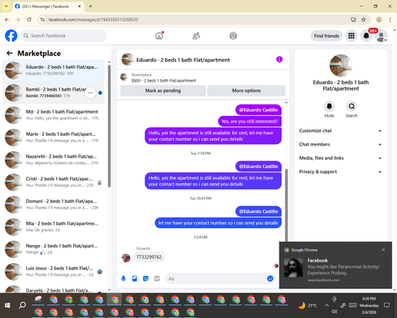Screen dimensions: 397x318
Task: Open the Marie conversation in list
Action: [54, 138]
